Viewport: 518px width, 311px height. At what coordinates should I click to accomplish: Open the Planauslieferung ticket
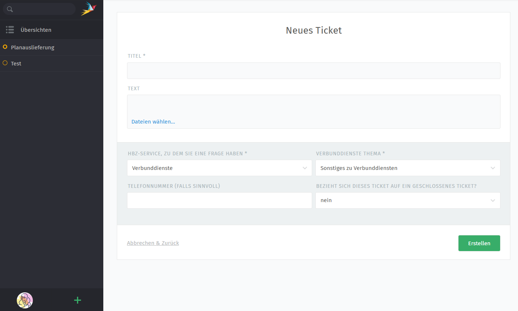click(32, 48)
